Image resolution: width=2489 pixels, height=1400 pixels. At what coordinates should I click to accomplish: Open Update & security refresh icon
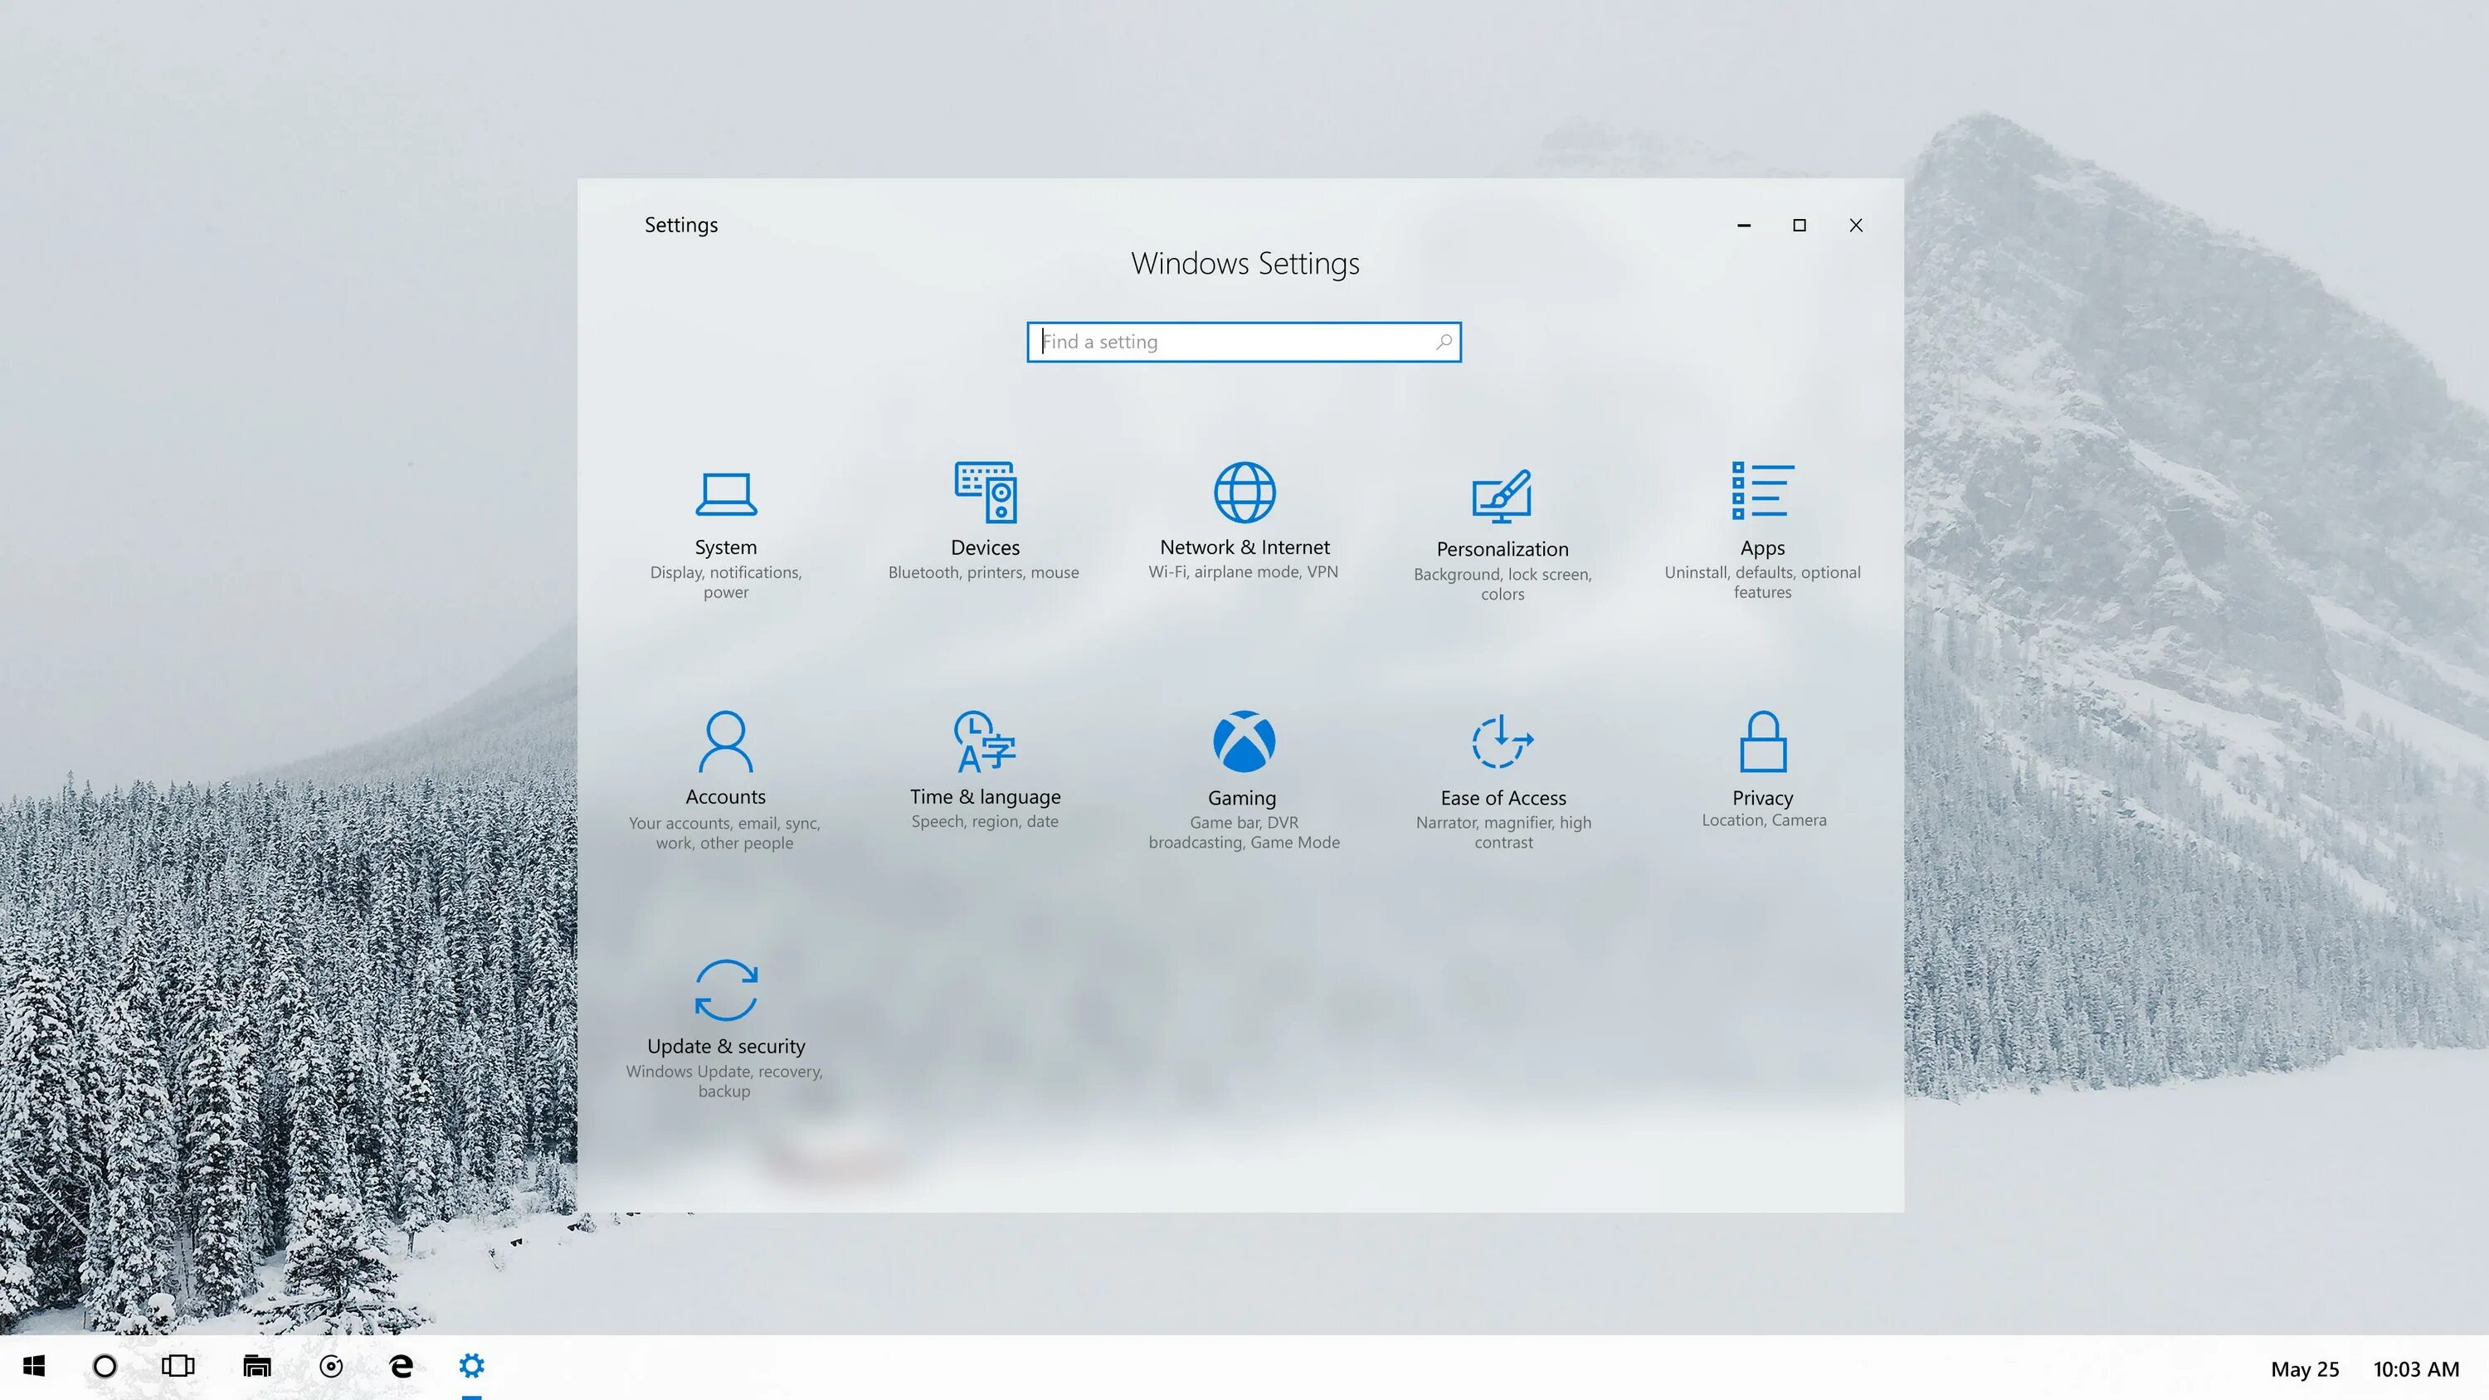(726, 990)
